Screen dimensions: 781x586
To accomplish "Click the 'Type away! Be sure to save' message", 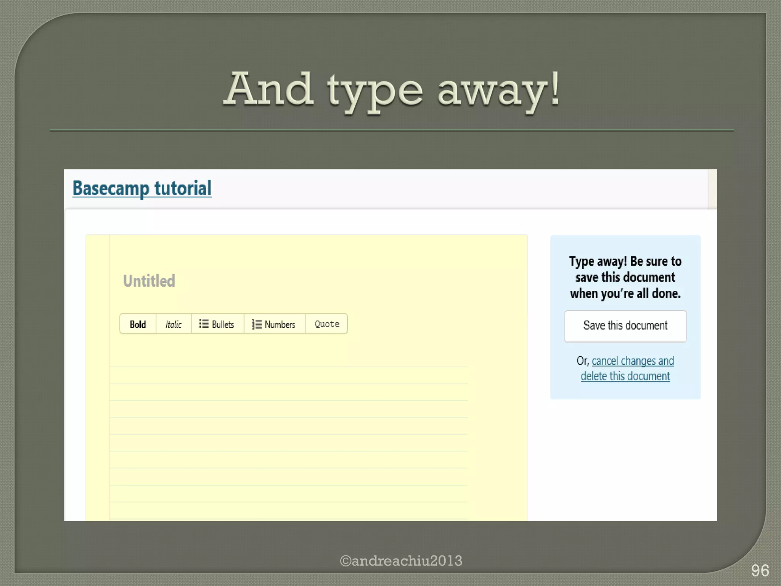I will pyautogui.click(x=625, y=277).
